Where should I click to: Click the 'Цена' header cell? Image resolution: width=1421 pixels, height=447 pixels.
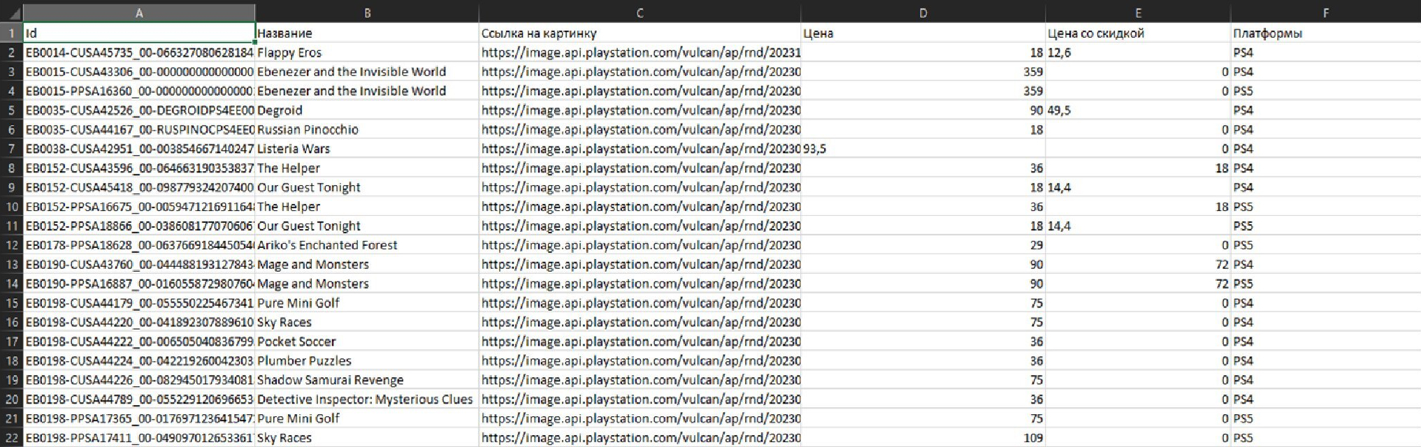coord(923,33)
